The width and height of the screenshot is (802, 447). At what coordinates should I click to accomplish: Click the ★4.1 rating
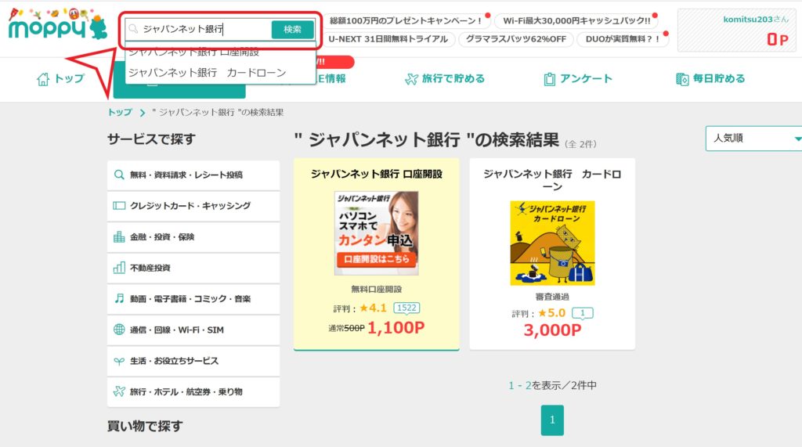pyautogui.click(x=373, y=308)
